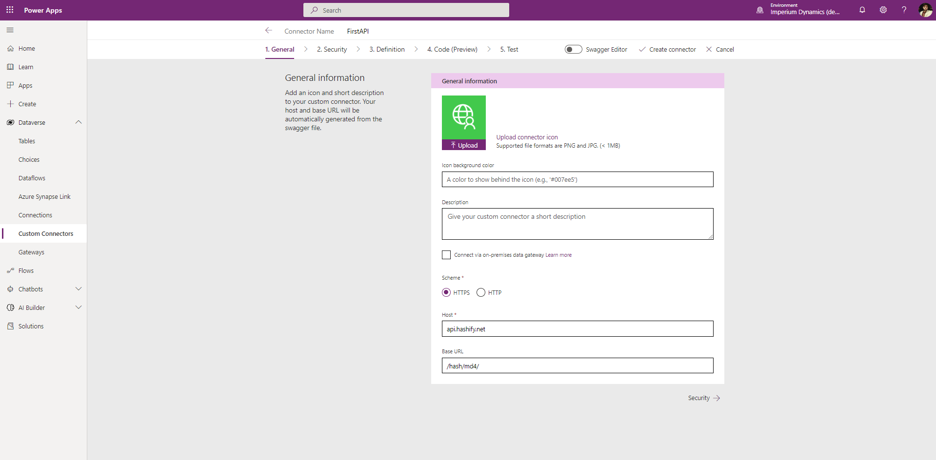The height and width of the screenshot is (460, 936).
Task: Go to the 3. Definition step
Action: [387, 49]
